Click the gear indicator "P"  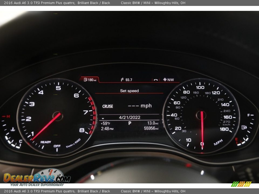coord(130,123)
